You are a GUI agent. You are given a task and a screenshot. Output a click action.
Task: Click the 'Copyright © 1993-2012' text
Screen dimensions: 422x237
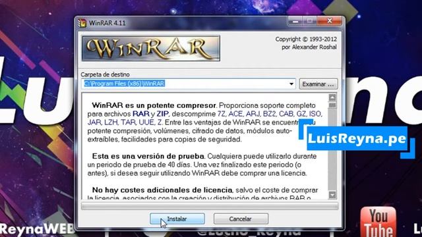[x=306, y=39]
